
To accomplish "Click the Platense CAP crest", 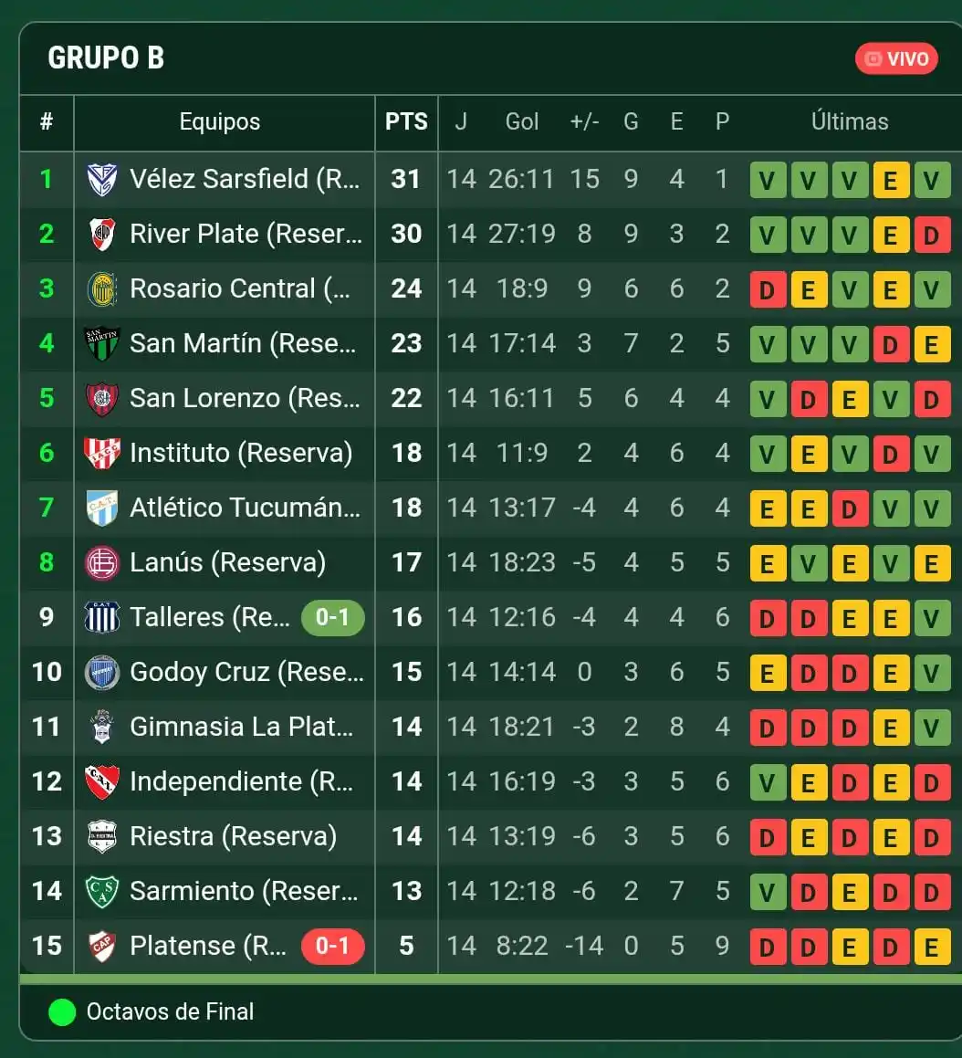I will click(102, 946).
